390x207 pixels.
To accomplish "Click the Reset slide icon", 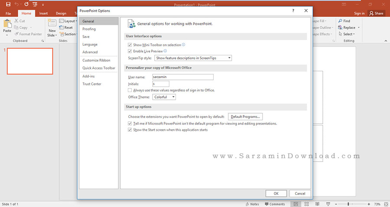I will pos(62,28).
